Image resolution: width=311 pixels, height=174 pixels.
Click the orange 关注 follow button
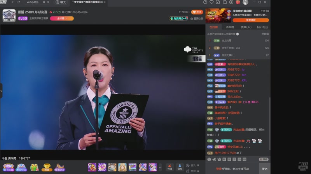197,12
